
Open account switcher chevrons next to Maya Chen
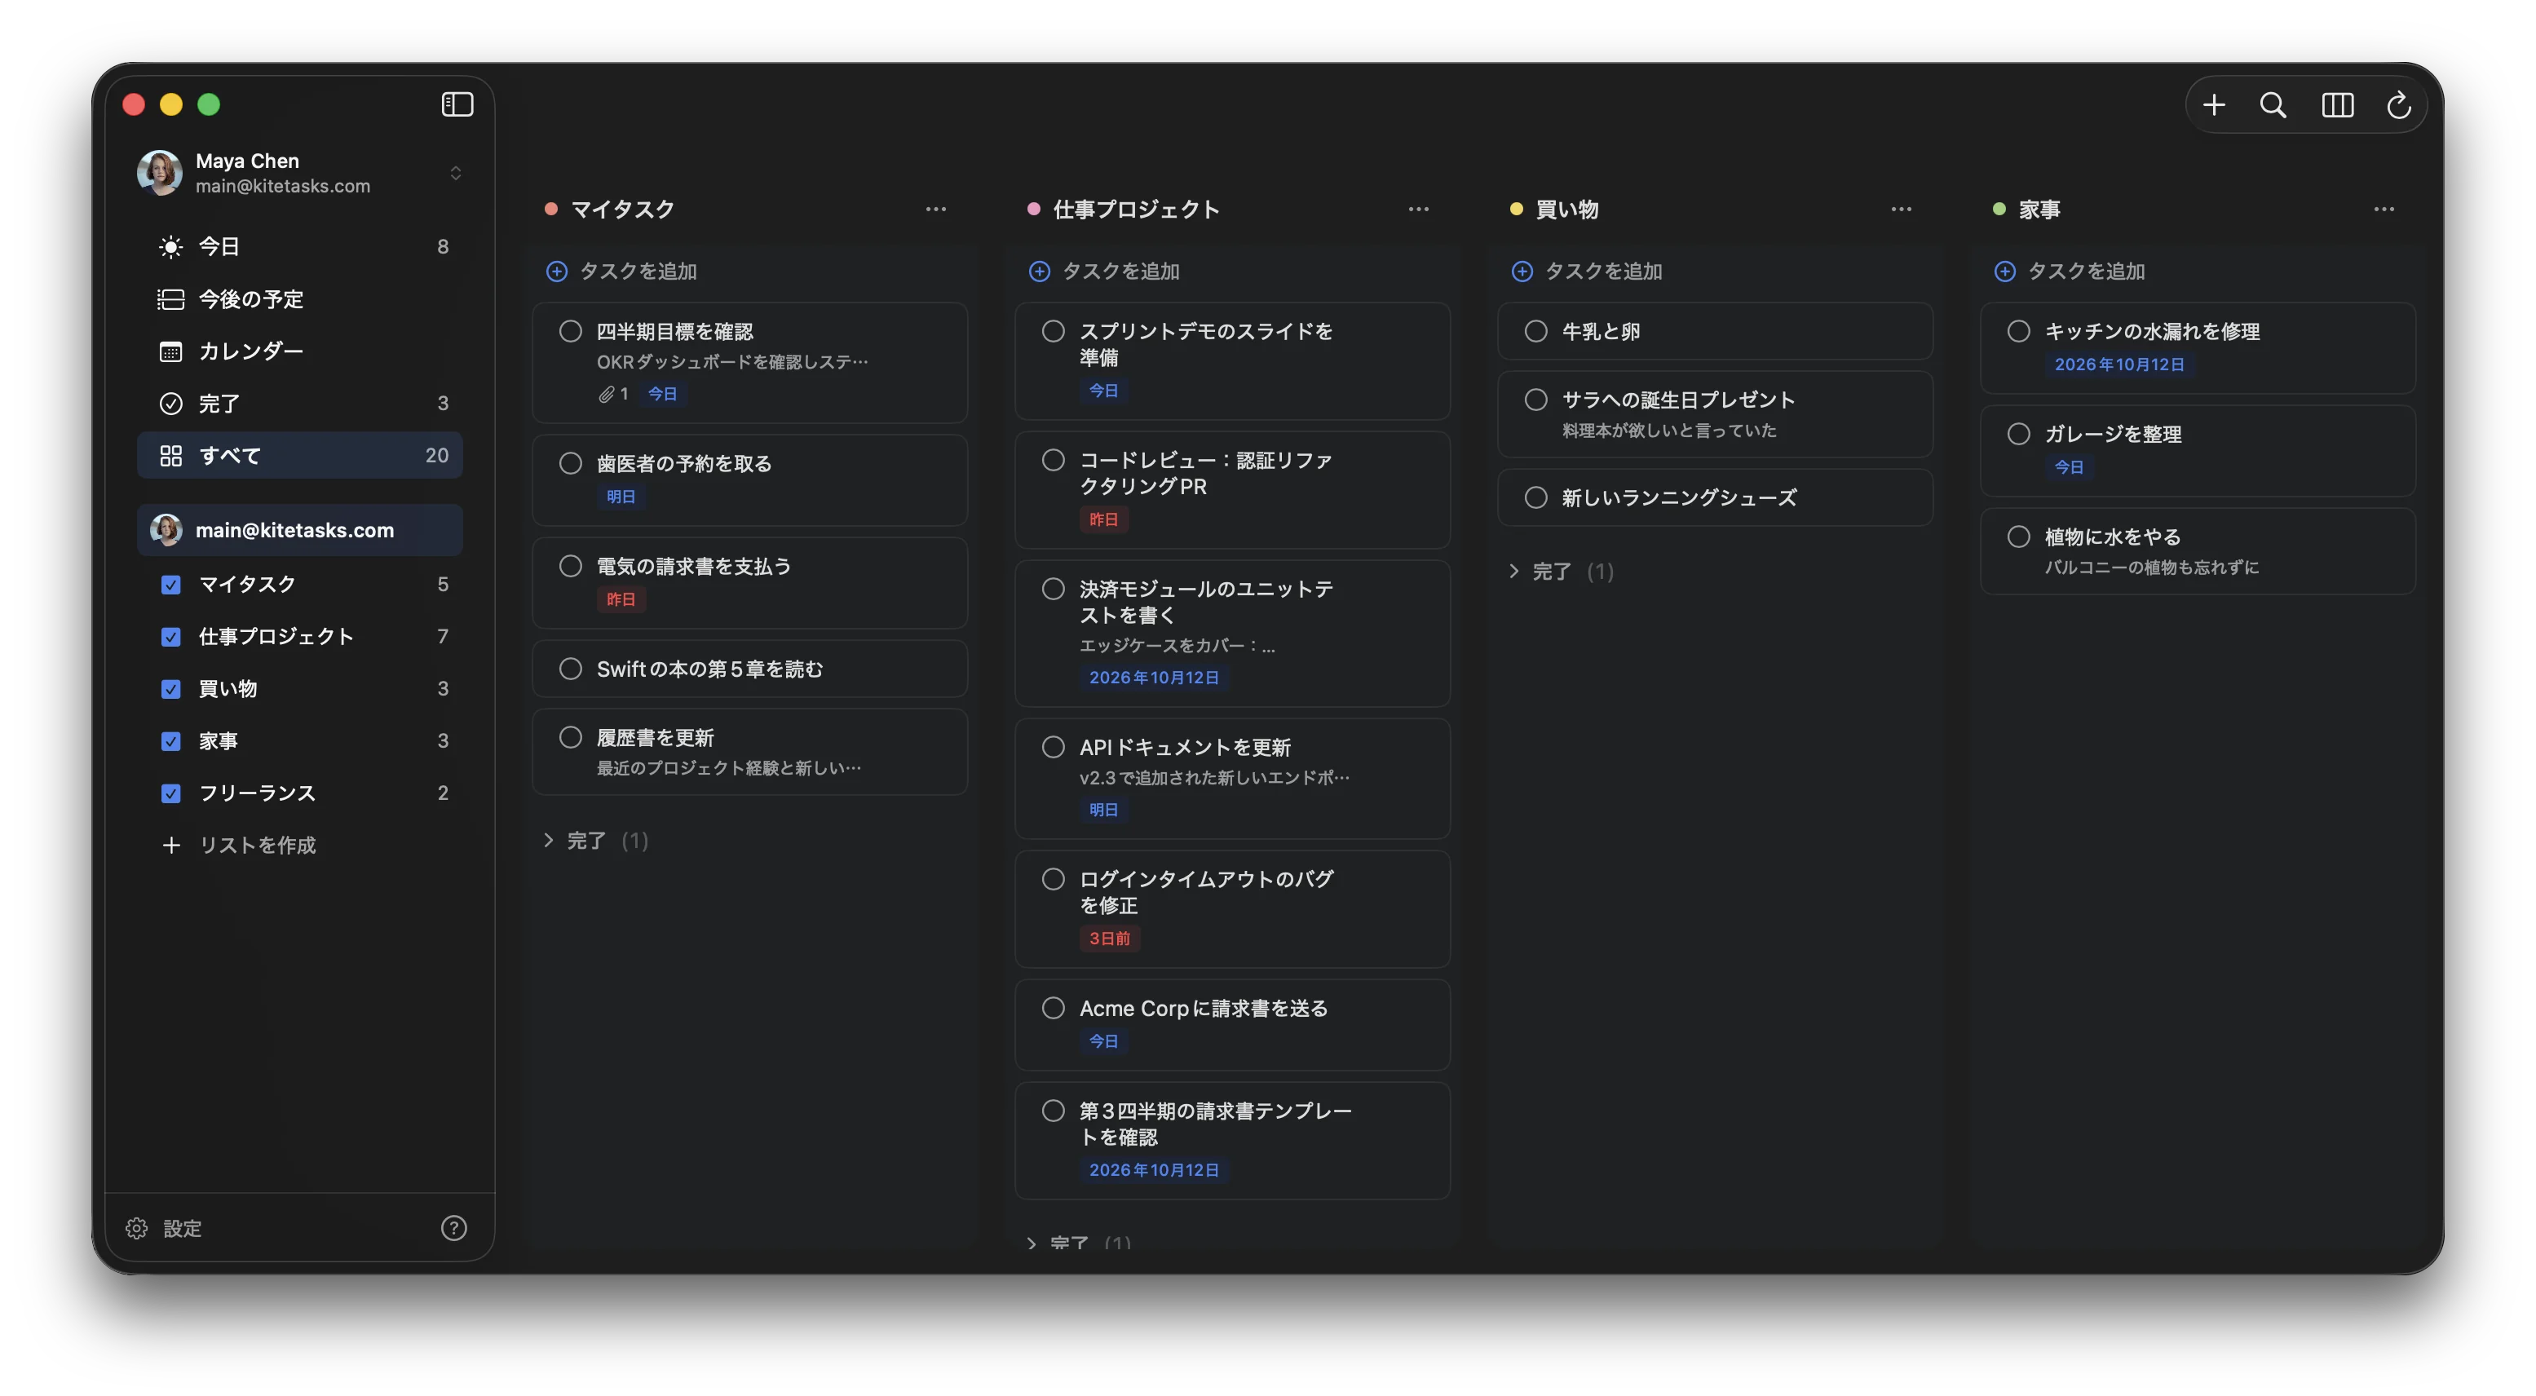click(455, 173)
